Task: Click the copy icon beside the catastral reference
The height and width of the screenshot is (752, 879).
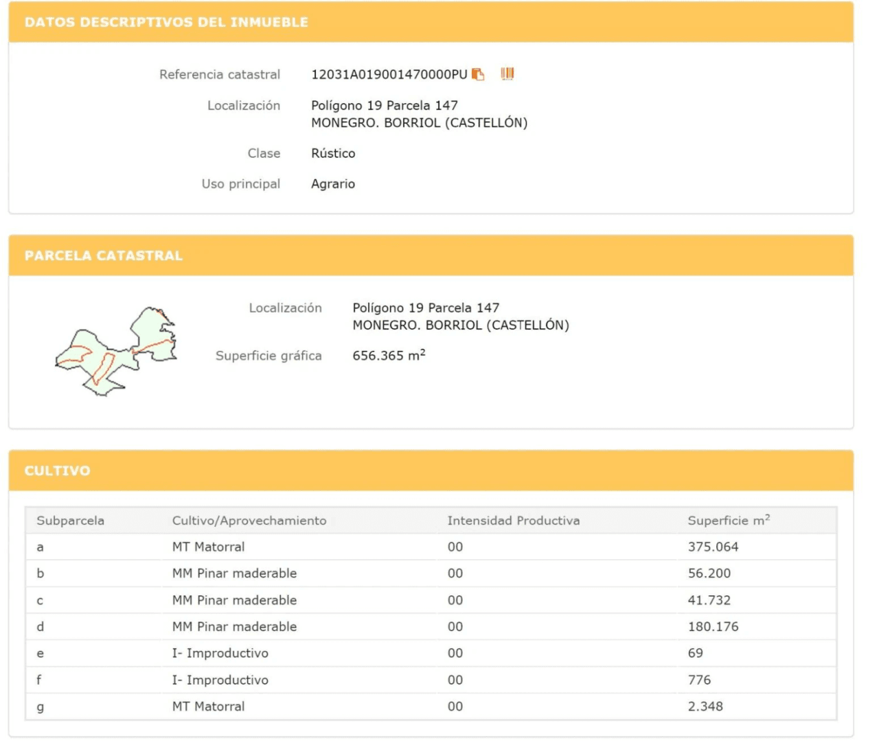Action: [478, 74]
